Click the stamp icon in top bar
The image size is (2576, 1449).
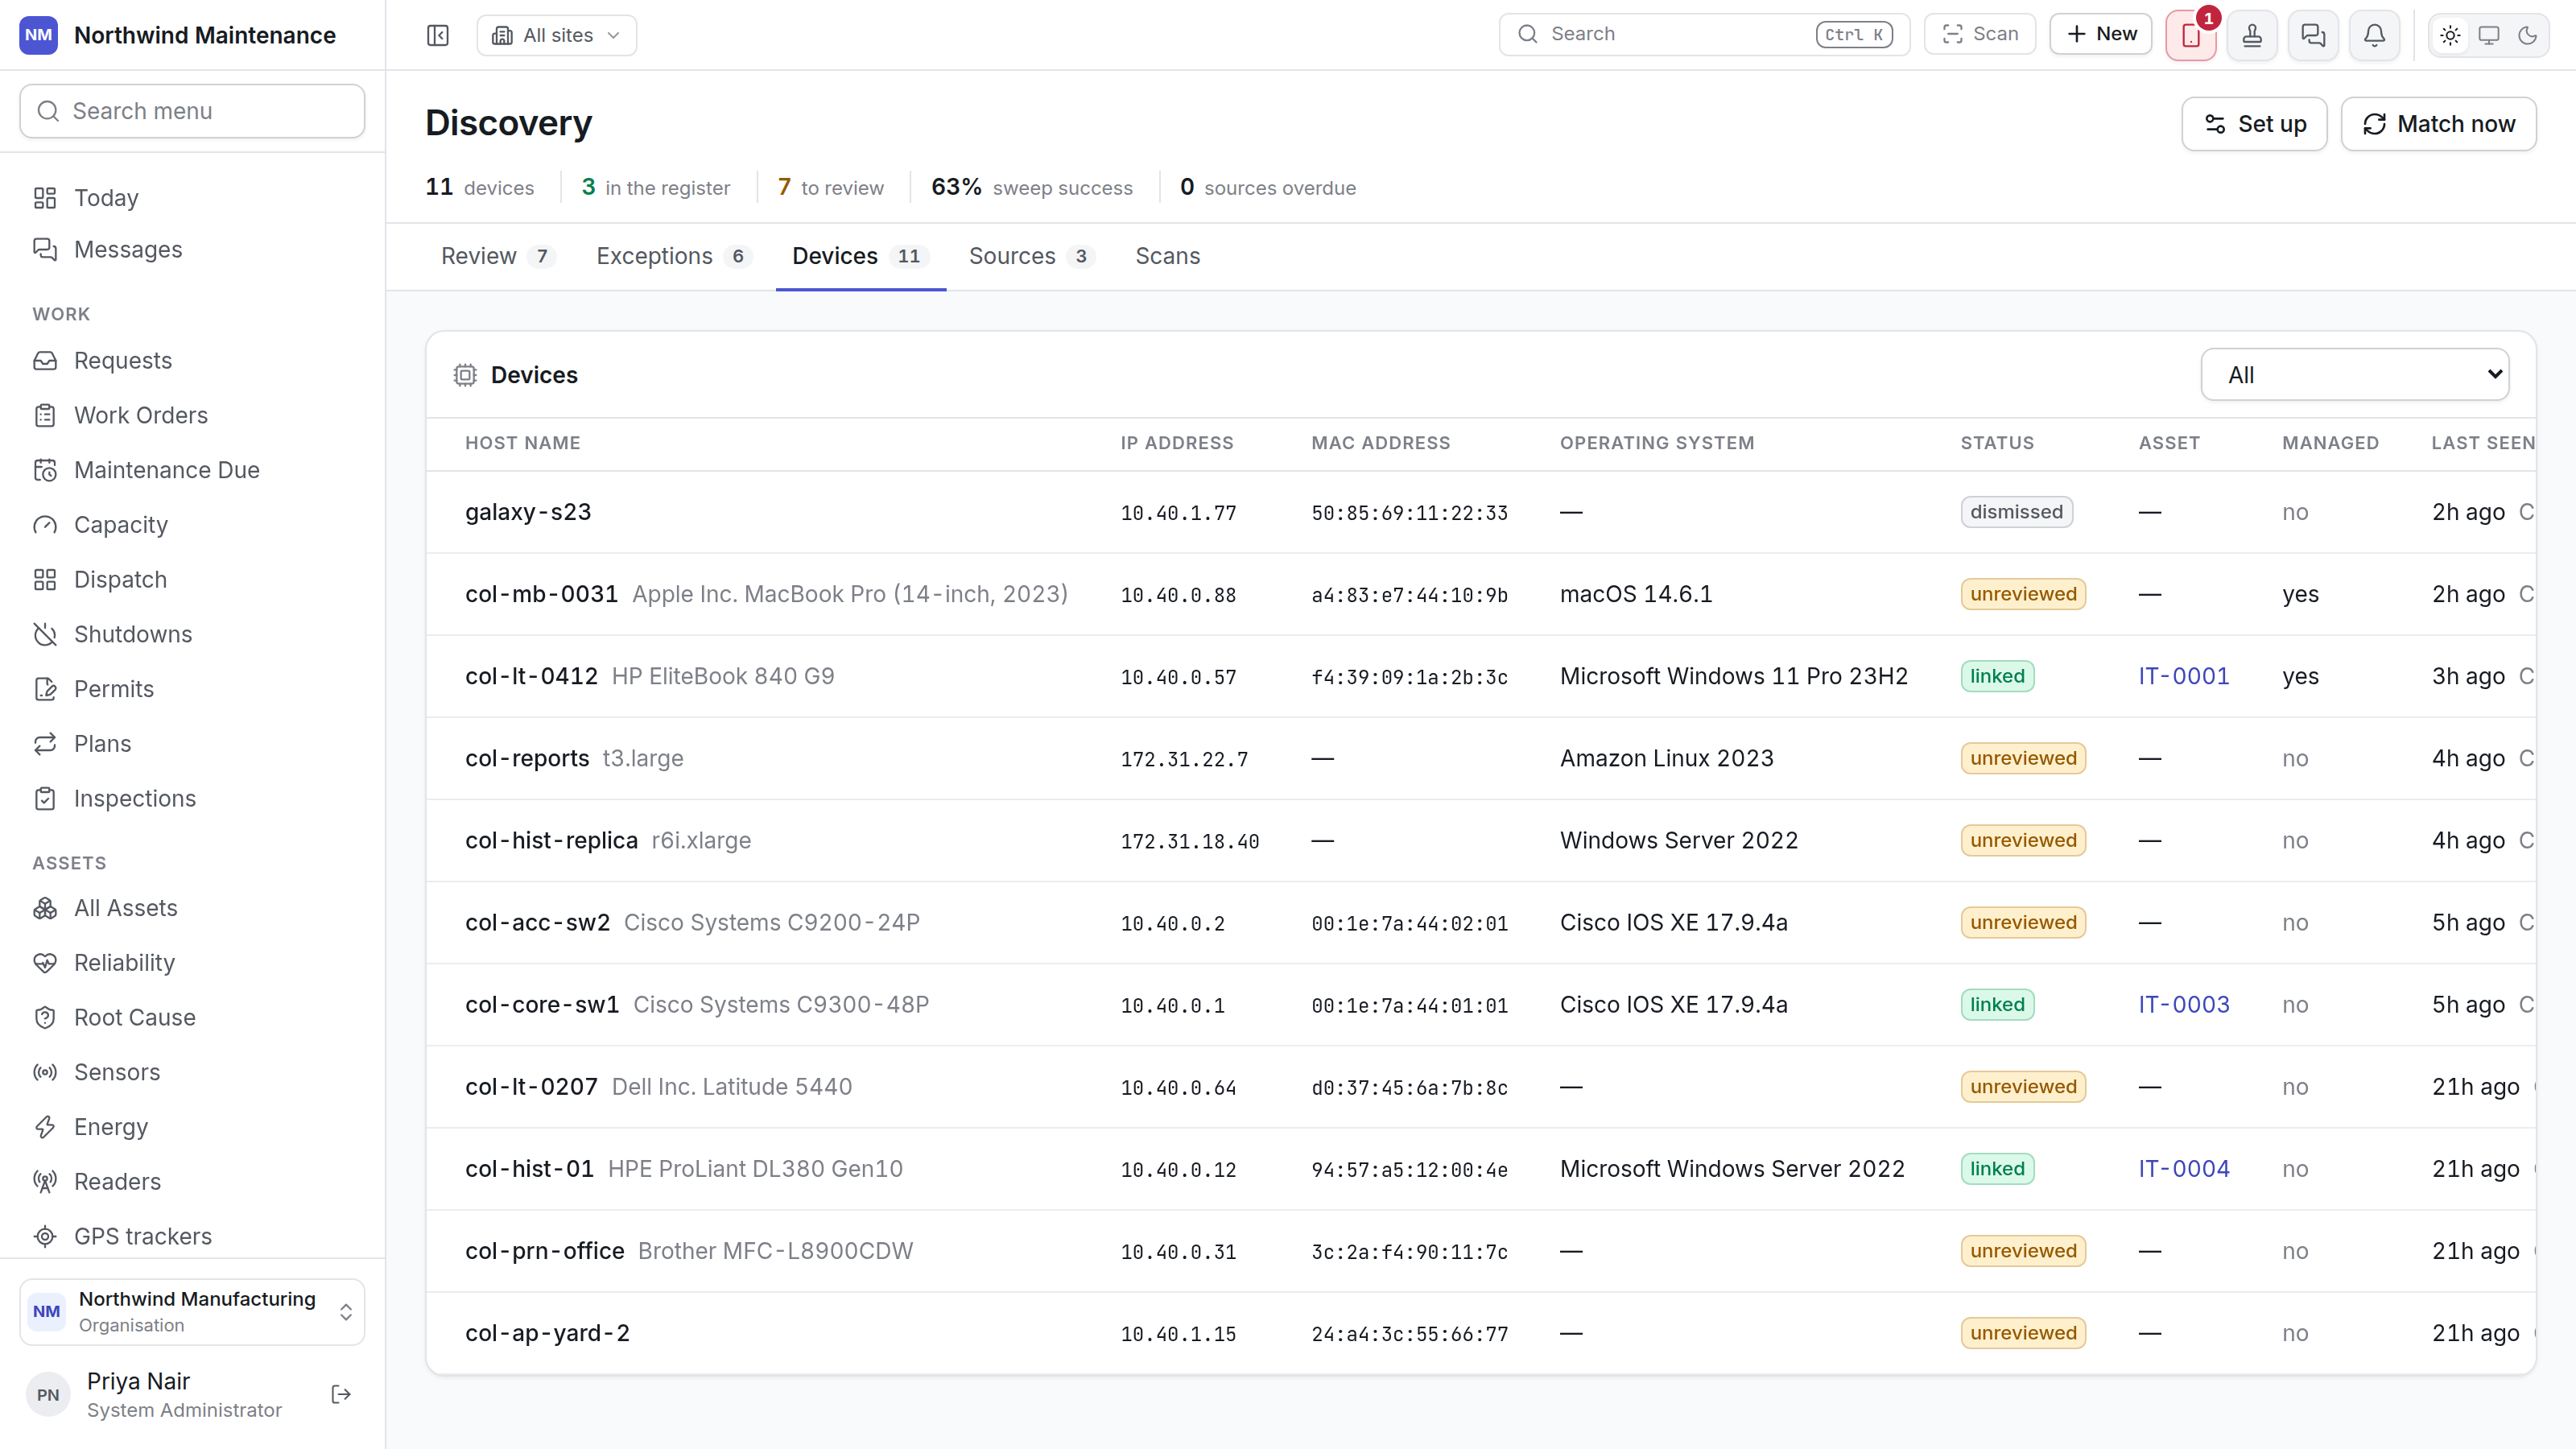coord(2252,35)
